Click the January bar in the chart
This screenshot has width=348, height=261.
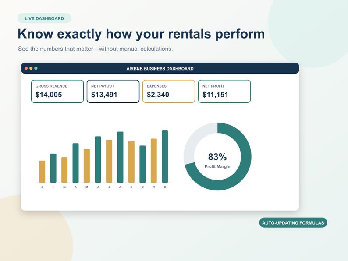pos(42,172)
